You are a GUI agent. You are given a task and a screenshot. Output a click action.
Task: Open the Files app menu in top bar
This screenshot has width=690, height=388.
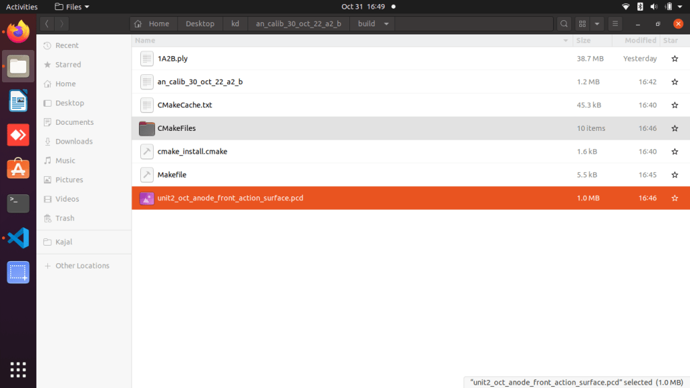[72, 7]
